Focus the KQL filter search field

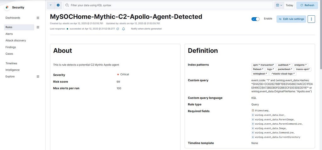click(168, 5)
